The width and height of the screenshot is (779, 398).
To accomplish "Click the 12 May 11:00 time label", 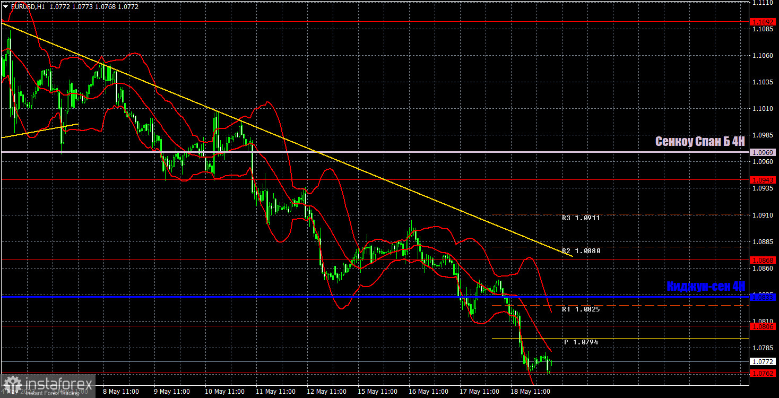I will (326, 392).
